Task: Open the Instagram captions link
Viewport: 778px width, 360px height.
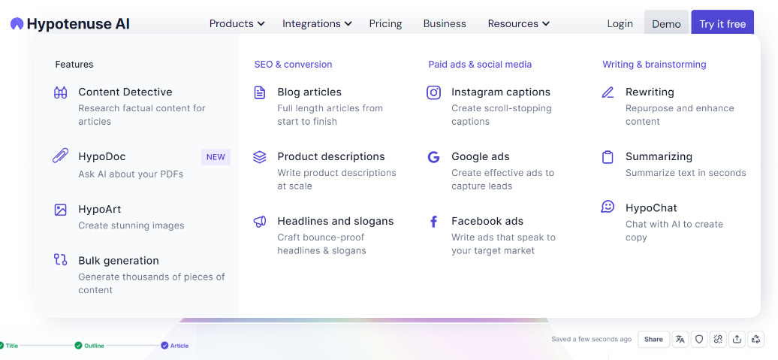Action: coord(501,92)
